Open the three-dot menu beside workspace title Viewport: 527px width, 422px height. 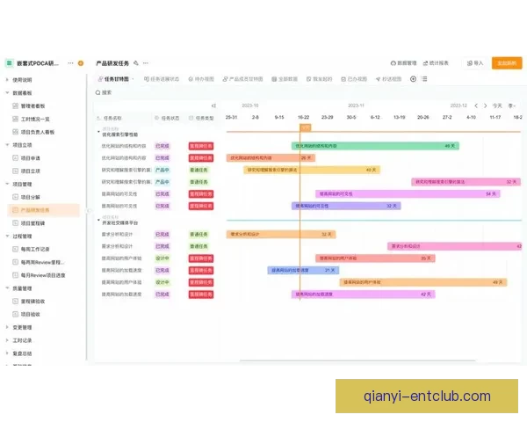[x=70, y=63]
